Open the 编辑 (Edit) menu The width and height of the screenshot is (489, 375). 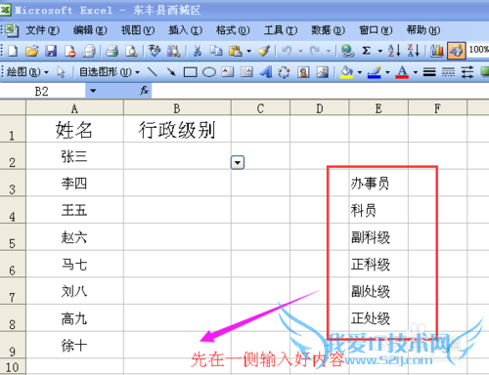point(90,30)
